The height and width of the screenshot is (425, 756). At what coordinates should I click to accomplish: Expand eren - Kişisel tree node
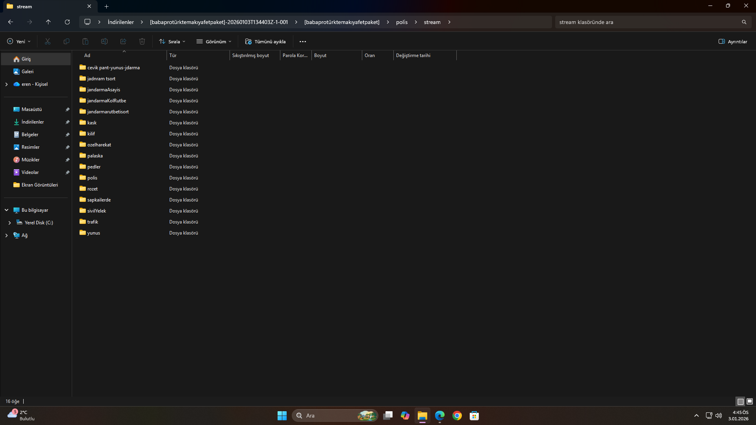click(x=6, y=84)
